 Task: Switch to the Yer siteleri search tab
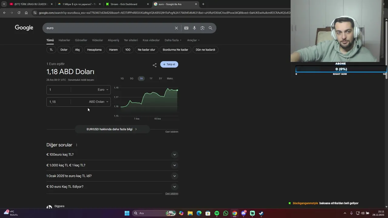(x=131, y=40)
